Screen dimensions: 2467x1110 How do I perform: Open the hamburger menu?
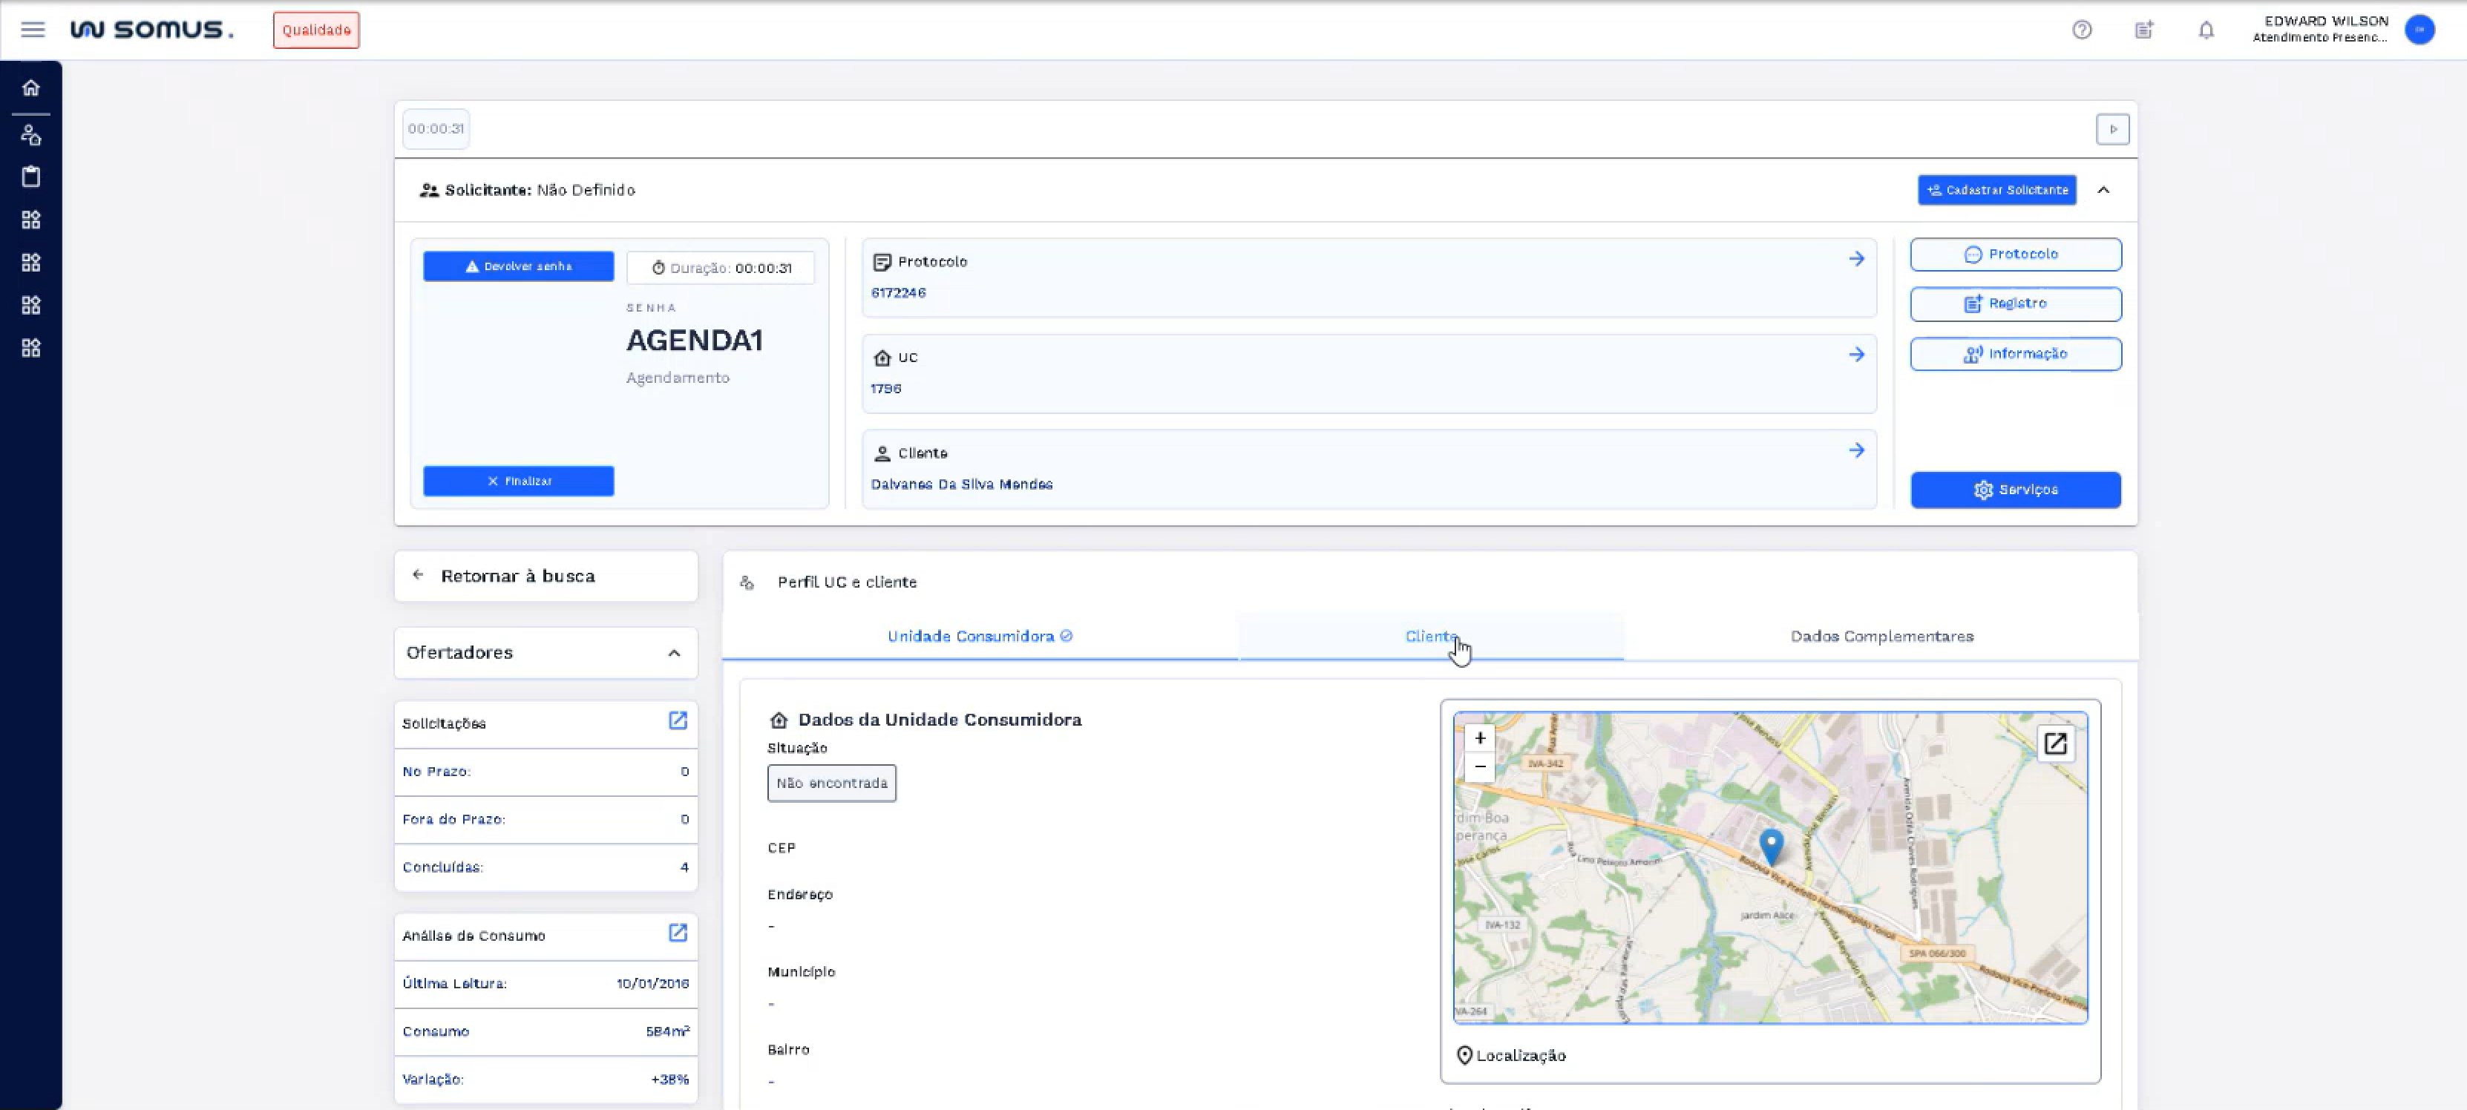(x=33, y=30)
